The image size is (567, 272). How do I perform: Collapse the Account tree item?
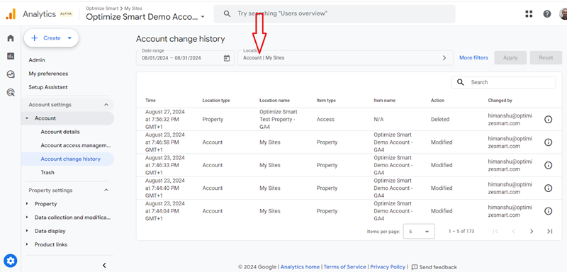coord(27,118)
